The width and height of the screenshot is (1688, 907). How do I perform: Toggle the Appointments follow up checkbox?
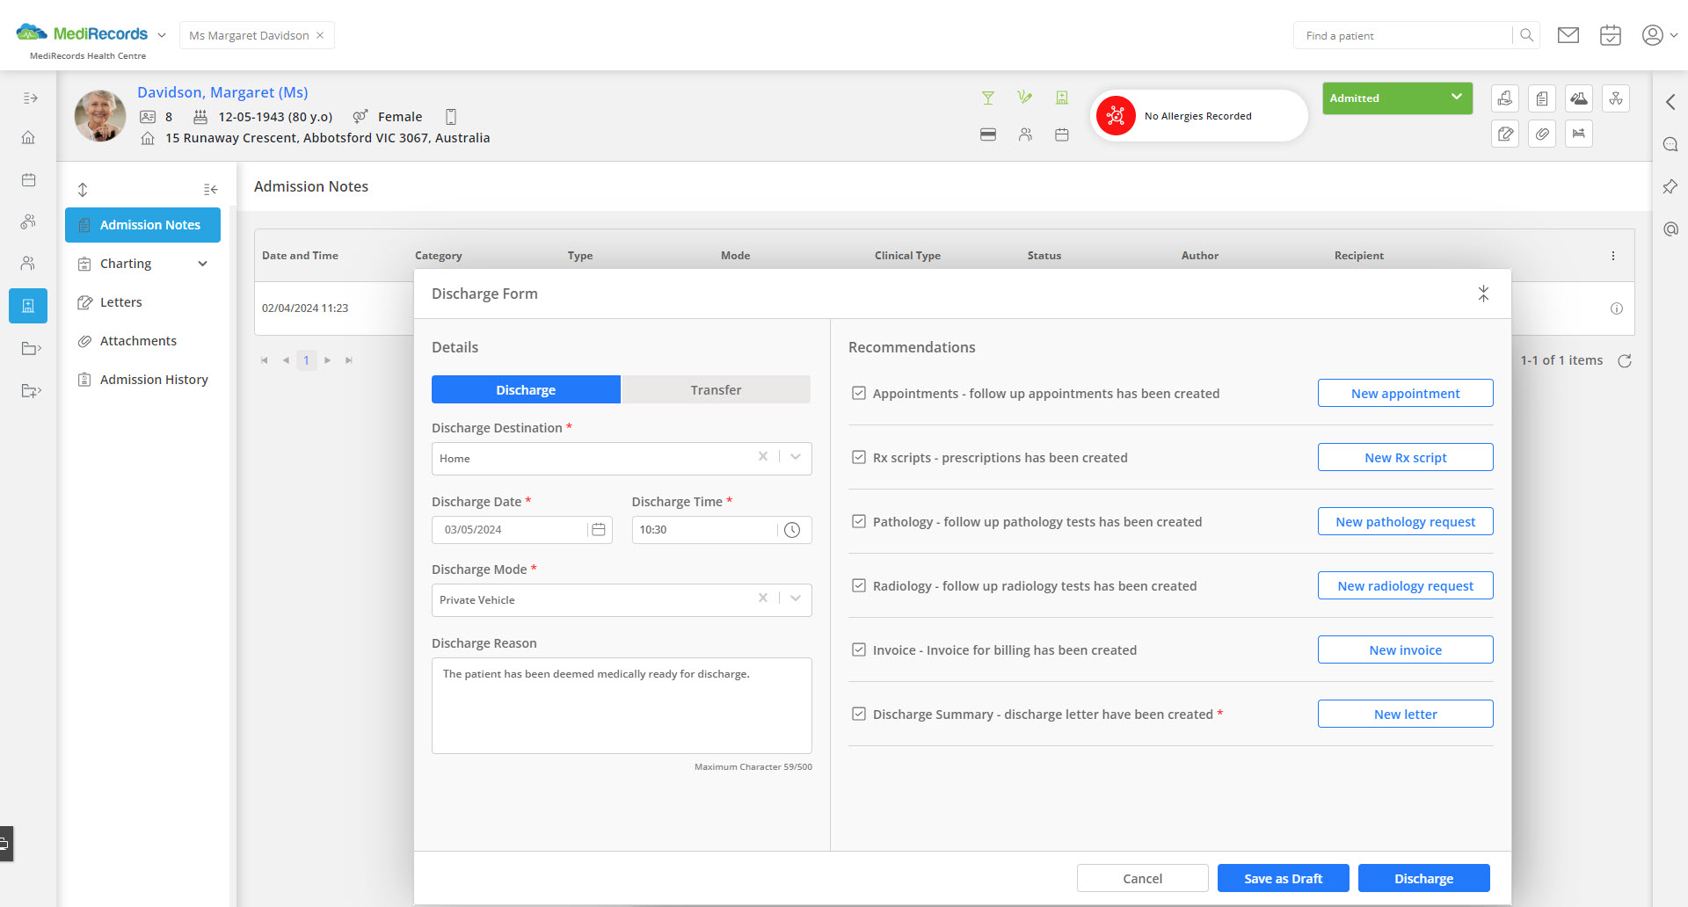859,394
